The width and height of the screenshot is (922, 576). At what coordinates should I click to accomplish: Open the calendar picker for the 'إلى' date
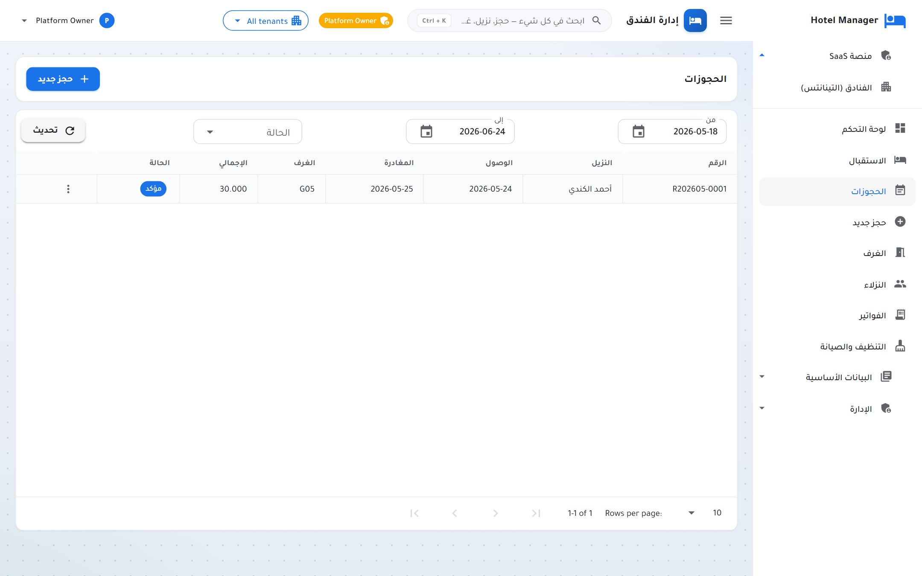[426, 131]
